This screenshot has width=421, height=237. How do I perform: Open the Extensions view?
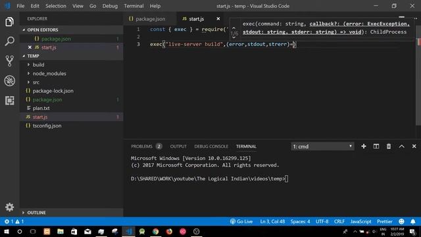click(9, 101)
